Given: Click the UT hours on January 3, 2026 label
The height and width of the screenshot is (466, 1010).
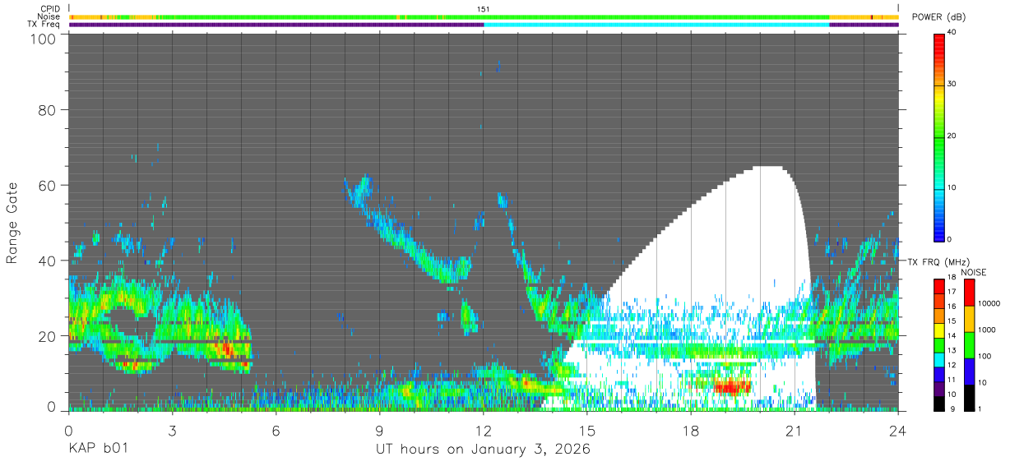Looking at the screenshot, I should pos(483,450).
